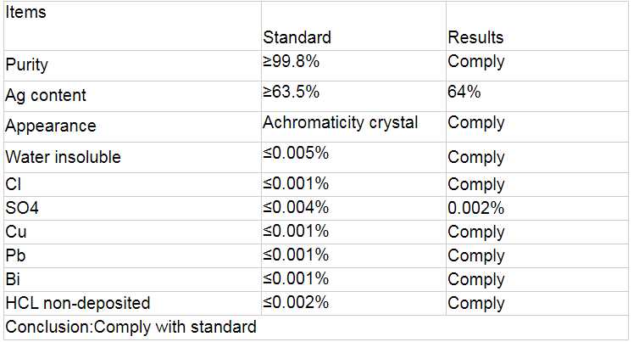Viewport: 639px width, 342px height.
Task: Select the Results column header
Action: [475, 37]
